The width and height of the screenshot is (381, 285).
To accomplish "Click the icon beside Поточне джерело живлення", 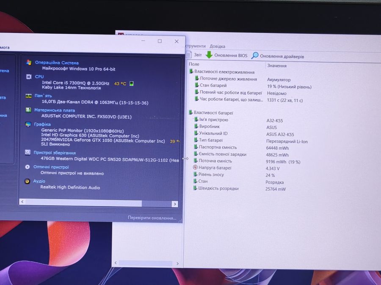I will coord(197,78).
